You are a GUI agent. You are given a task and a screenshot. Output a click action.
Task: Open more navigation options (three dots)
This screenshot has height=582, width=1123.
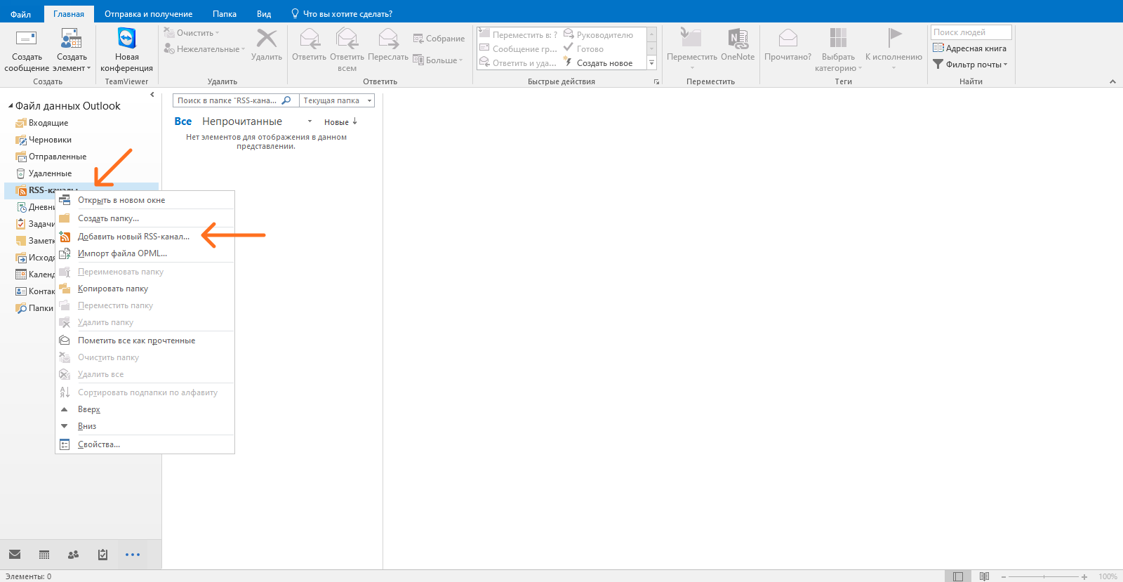click(x=133, y=555)
